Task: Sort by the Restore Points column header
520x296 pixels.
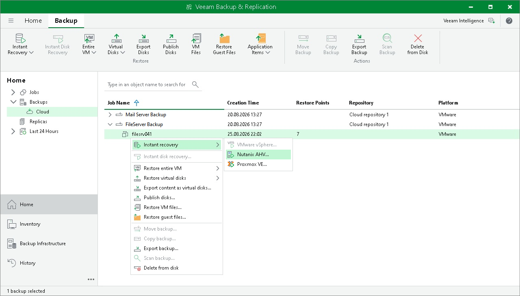Action: pyautogui.click(x=313, y=103)
